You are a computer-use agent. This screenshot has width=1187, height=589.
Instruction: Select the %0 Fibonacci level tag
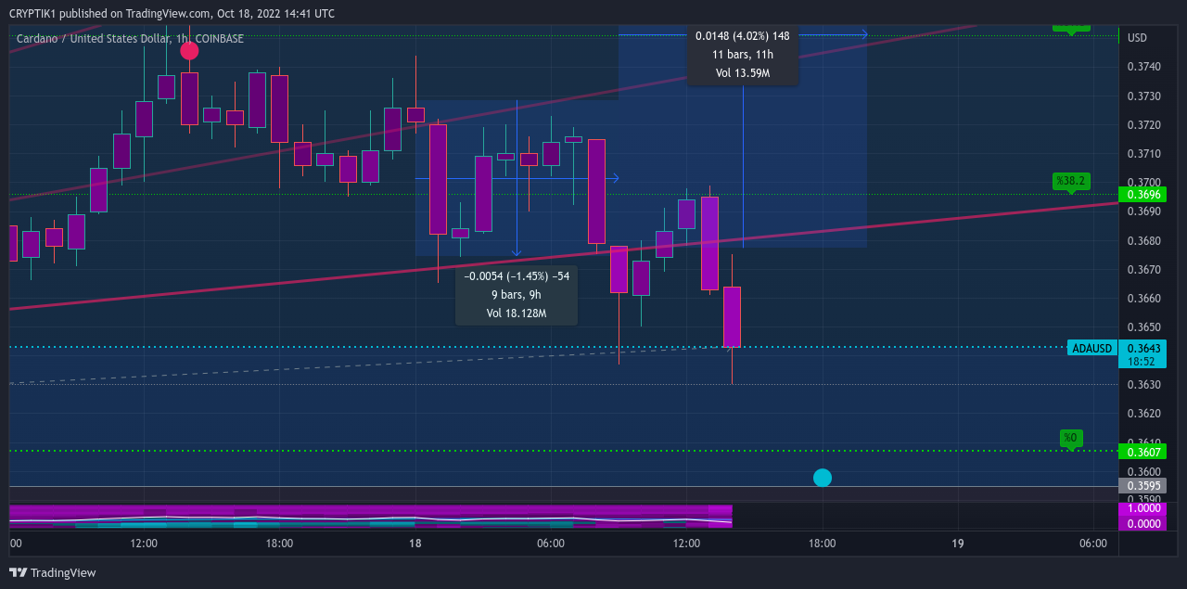click(x=1071, y=438)
